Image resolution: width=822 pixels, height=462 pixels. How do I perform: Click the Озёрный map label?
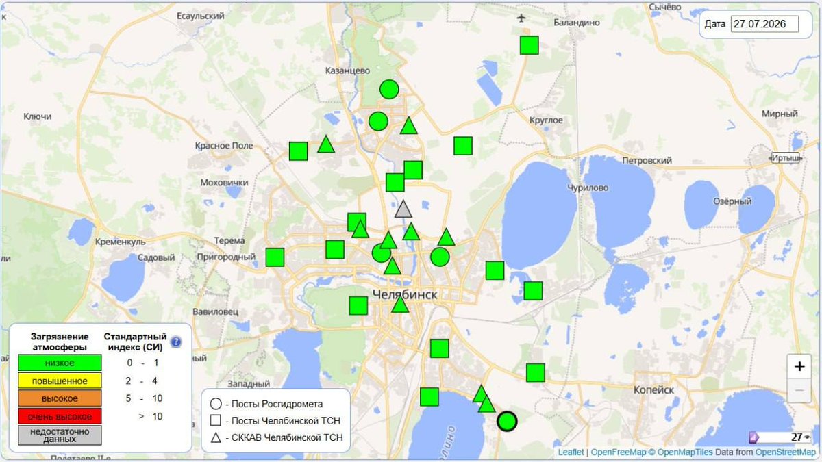pos(732,201)
